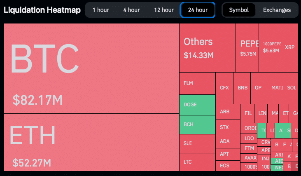This screenshot has height=176, width=301.
Task: Open the ARB liquidation tile
Action: tap(228, 112)
